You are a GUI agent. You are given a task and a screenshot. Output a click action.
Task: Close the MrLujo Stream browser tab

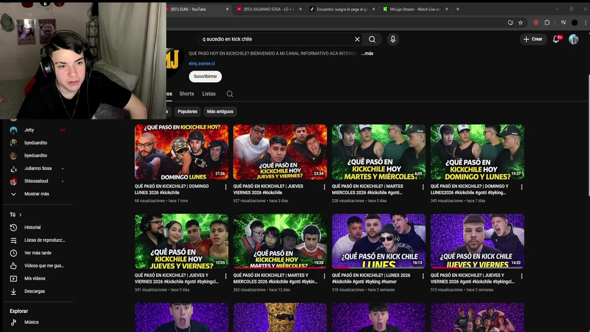(x=447, y=9)
